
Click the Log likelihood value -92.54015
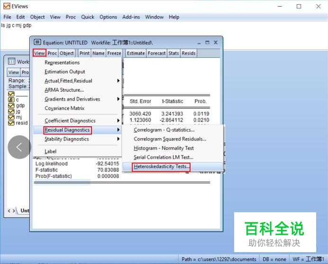(x=107, y=163)
